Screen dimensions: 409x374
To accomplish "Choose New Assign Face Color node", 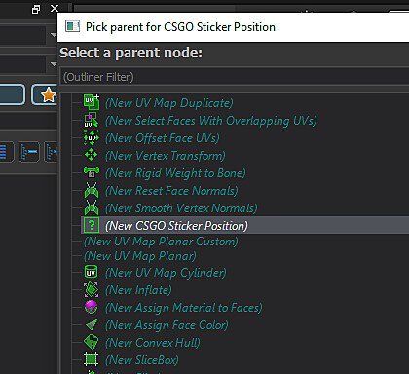I will pyautogui.click(x=167, y=324).
